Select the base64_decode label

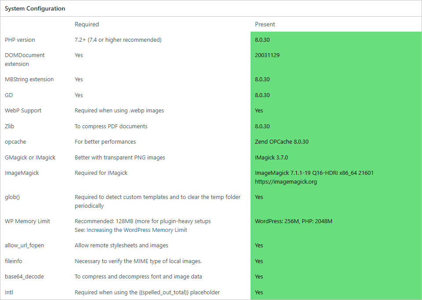coord(24,277)
